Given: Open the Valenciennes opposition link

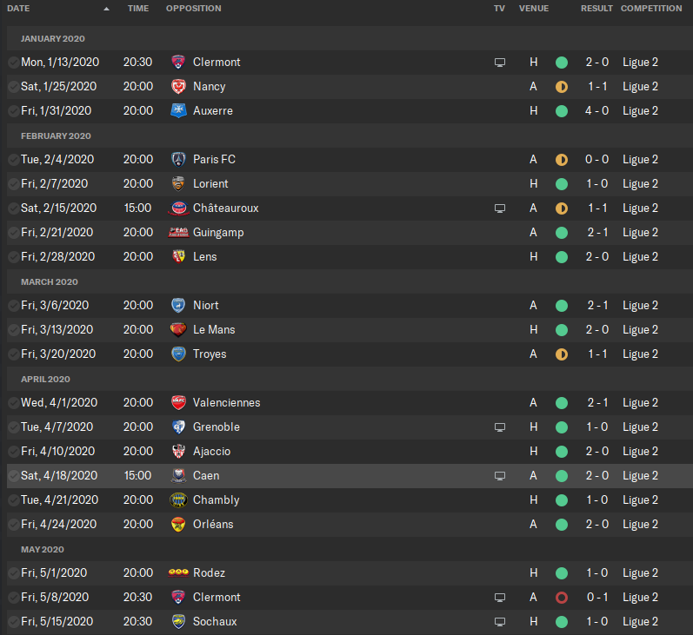Looking at the screenshot, I should (x=226, y=403).
